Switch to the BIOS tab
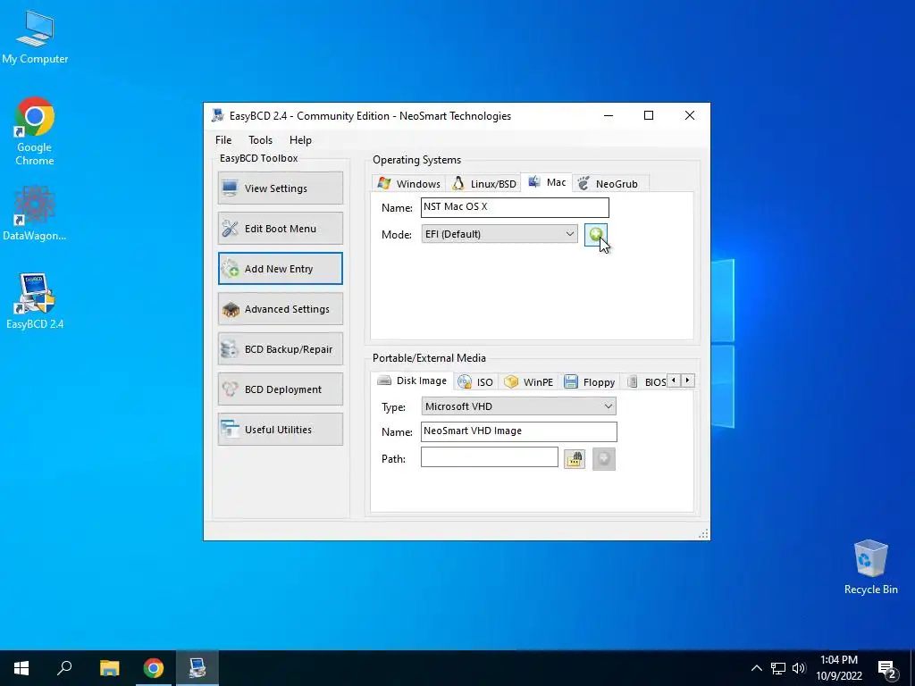The width and height of the screenshot is (915, 686). click(x=646, y=382)
